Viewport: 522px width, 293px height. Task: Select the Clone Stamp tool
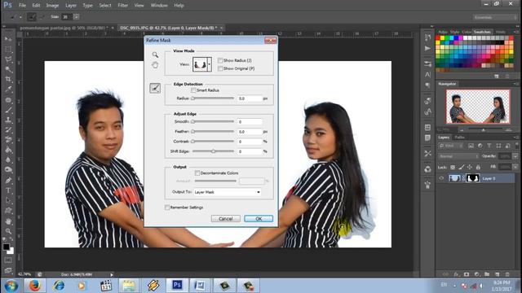point(8,120)
